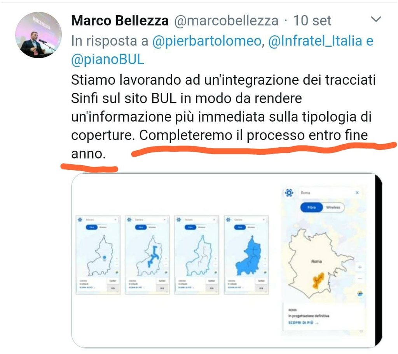This screenshot has height=354, width=398.
Task: Open the @pierbartolomeo mention link
Action: point(207,41)
